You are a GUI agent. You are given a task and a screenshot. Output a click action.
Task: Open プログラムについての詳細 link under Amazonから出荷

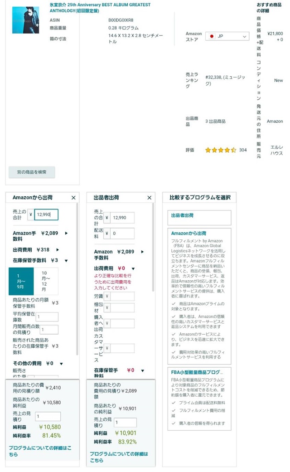(x=40, y=451)
